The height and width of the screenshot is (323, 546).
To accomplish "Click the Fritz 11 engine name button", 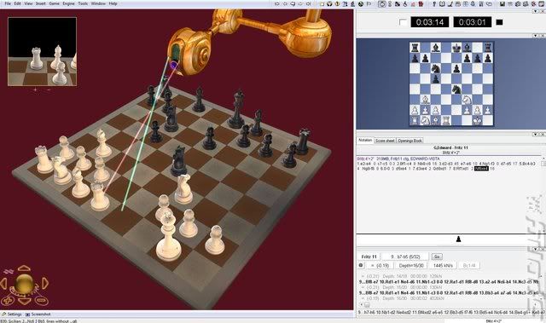I will point(369,257).
